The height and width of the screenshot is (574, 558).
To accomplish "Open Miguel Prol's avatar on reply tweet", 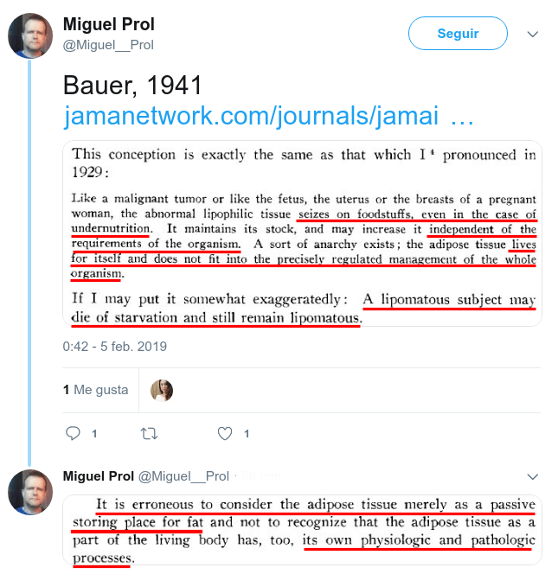I will tap(30, 492).
